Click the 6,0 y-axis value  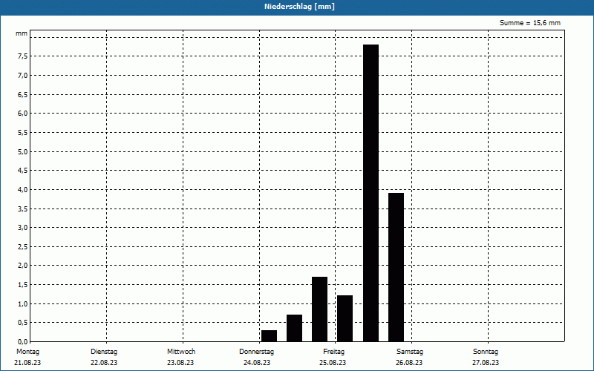point(23,114)
